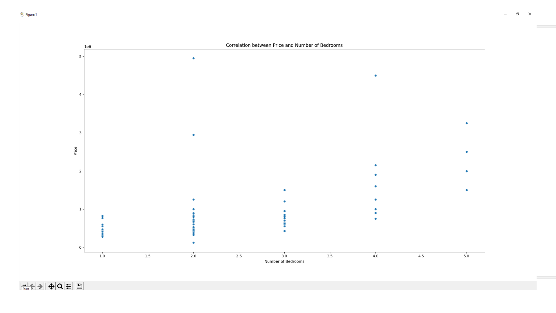Click the x-axis tick label 2.0

pos(193,256)
